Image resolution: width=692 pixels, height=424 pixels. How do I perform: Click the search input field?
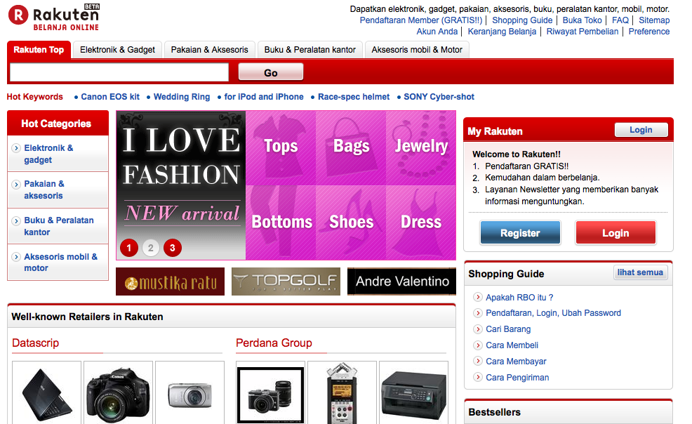click(x=119, y=72)
